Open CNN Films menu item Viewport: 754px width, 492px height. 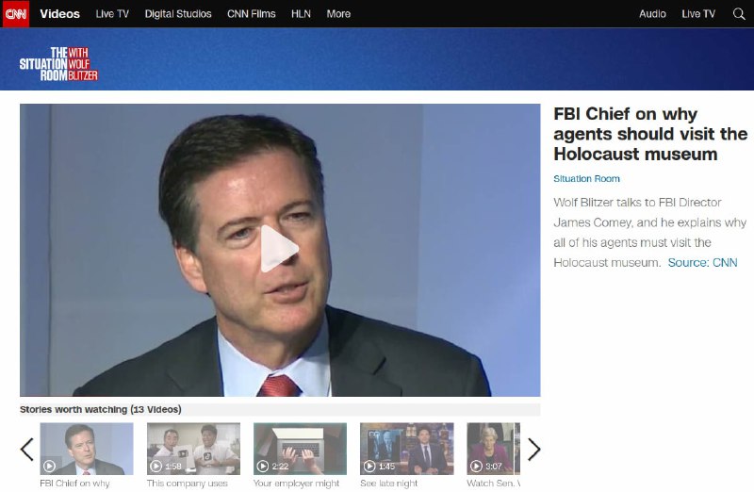pos(251,14)
